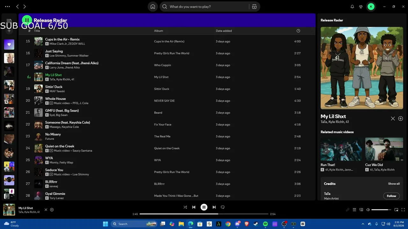Viewport: 408px width, 229px height.
Task: Open the notifications bell
Action: tap(352, 7)
